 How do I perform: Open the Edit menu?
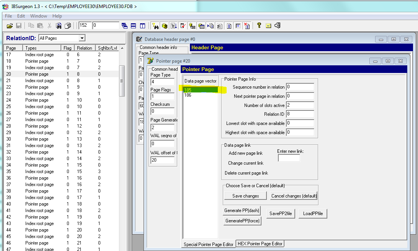tap(21, 16)
